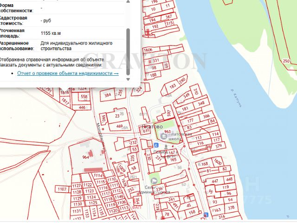This screenshot has height=223, width=297.
Task: Select parcel 1817
Action: click(x=65, y=102)
